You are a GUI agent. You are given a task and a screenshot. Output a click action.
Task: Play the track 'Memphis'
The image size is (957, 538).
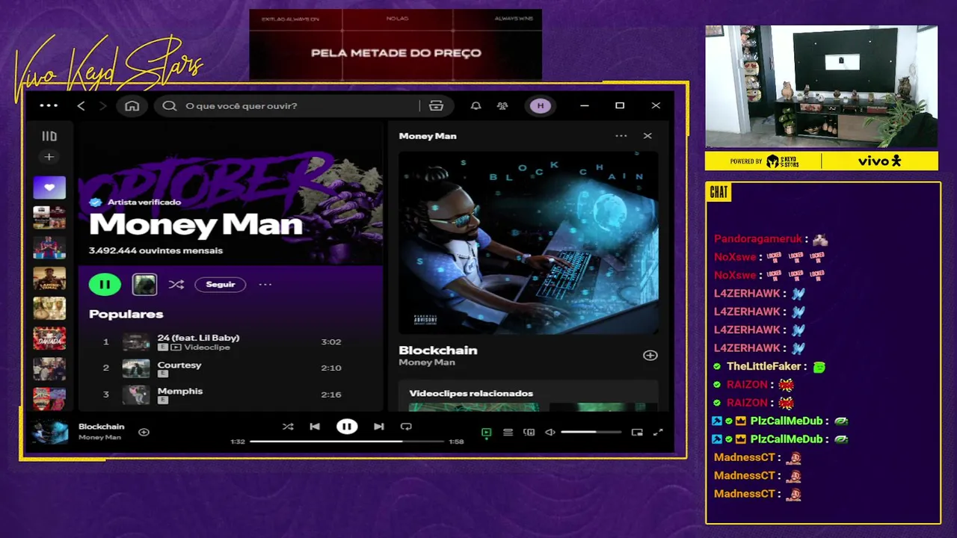[x=180, y=391]
